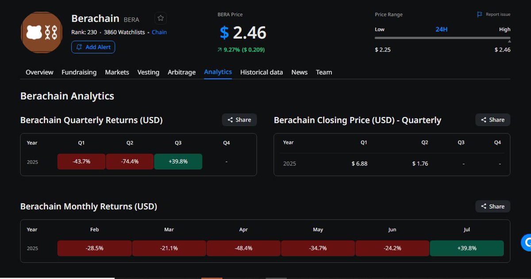Click the May -34.7% monthly cell
The height and width of the screenshot is (279, 531).
[x=318, y=248]
